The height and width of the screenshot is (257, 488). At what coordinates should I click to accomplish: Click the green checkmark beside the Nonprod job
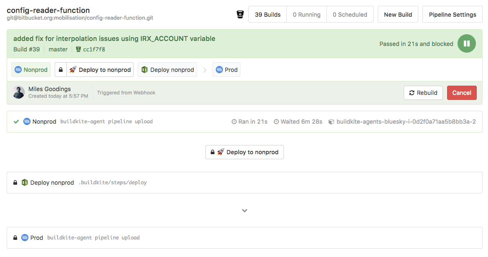click(x=17, y=121)
